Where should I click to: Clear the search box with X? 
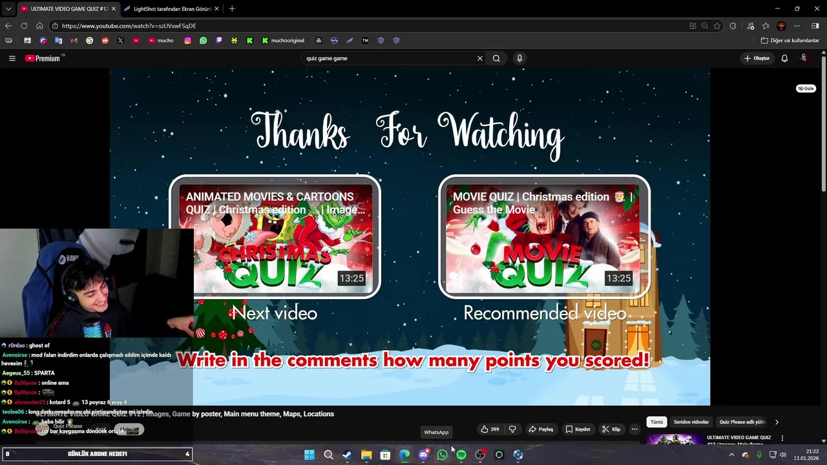point(480,58)
